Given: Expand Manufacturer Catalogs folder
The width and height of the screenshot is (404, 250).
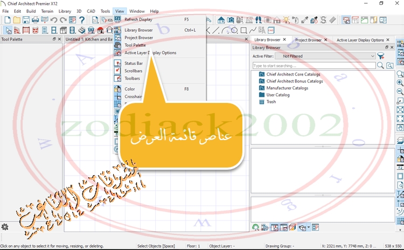Looking at the screenshot, I should 287,88.
